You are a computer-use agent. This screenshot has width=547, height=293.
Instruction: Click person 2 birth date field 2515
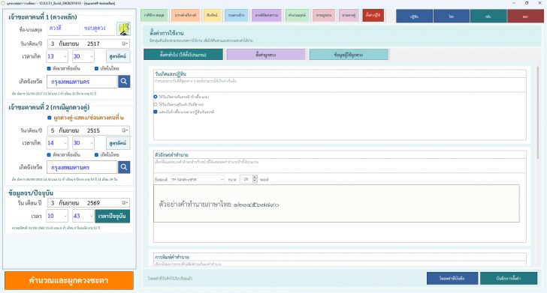point(88,130)
